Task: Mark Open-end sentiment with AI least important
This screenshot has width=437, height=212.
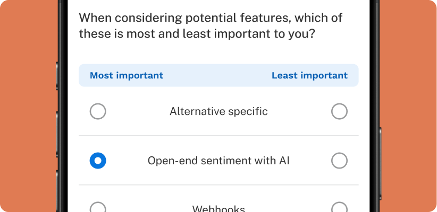Action: pos(339,161)
